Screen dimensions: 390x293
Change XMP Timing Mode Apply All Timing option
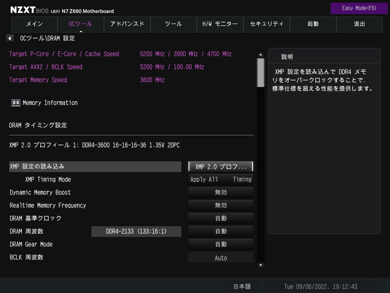pos(221,179)
